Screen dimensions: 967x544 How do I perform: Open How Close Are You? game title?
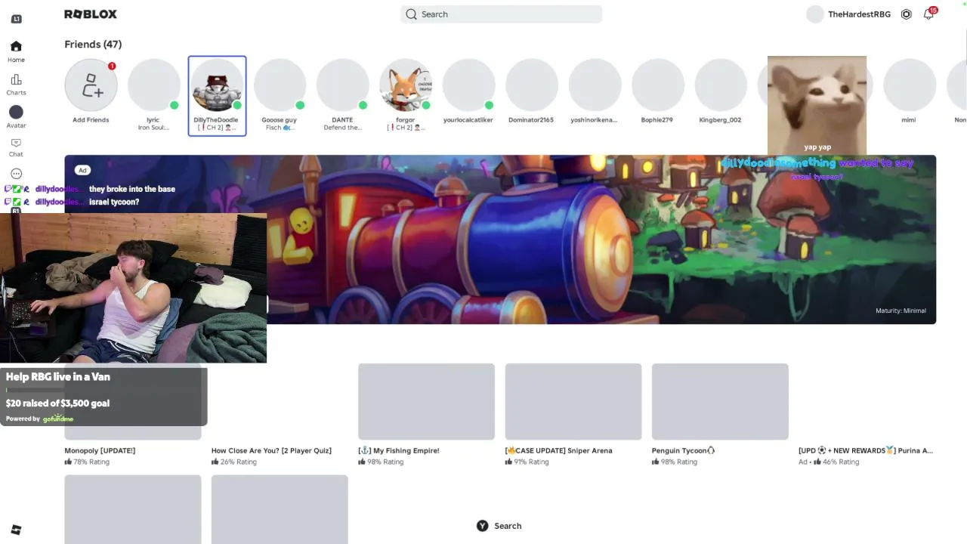271,450
